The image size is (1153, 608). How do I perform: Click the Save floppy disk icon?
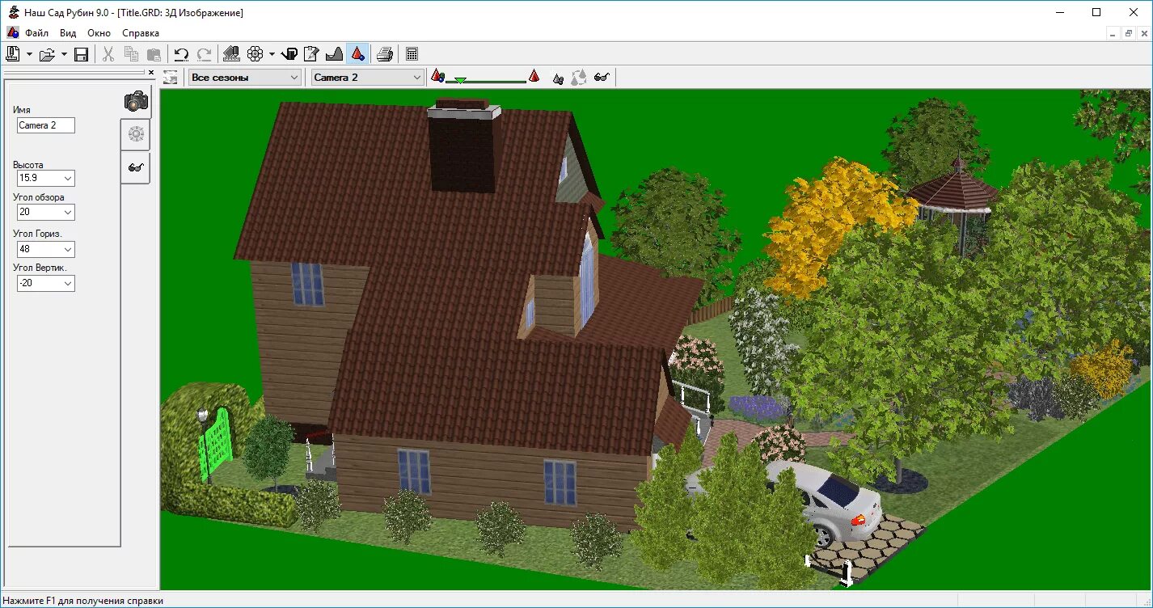[81, 54]
